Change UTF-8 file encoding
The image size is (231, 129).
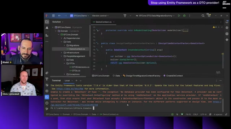(203, 114)
